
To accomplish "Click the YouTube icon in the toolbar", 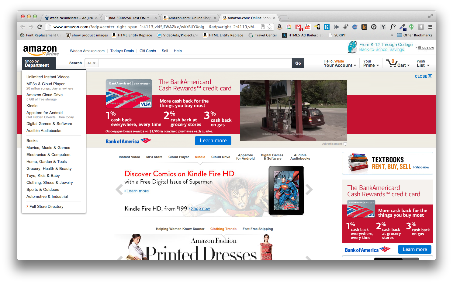I will (307, 27).
